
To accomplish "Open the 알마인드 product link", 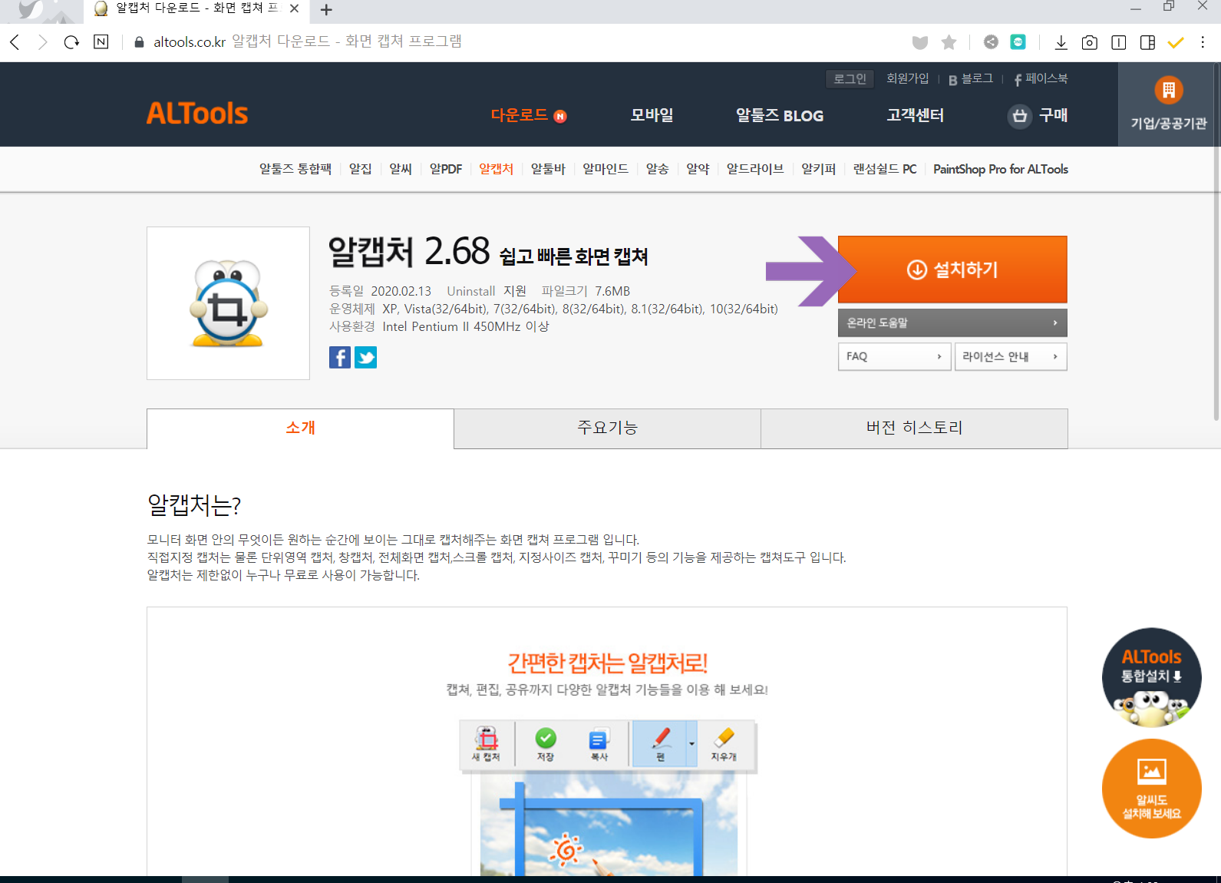I will point(606,169).
